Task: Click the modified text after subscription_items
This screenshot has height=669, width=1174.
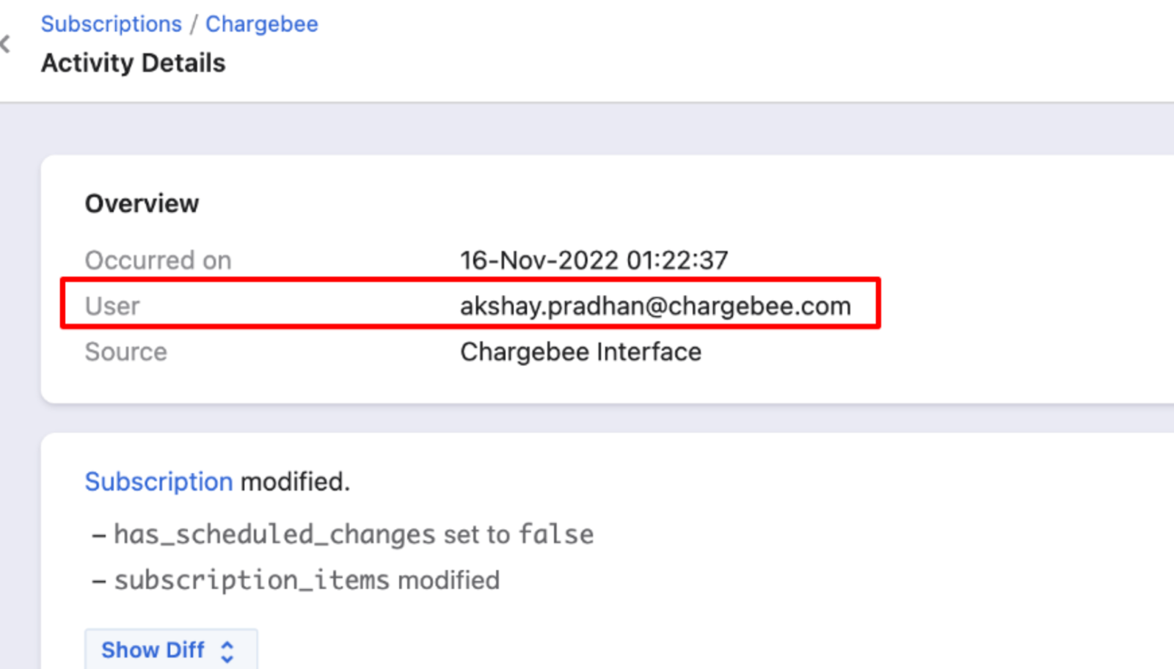Action: point(448,580)
